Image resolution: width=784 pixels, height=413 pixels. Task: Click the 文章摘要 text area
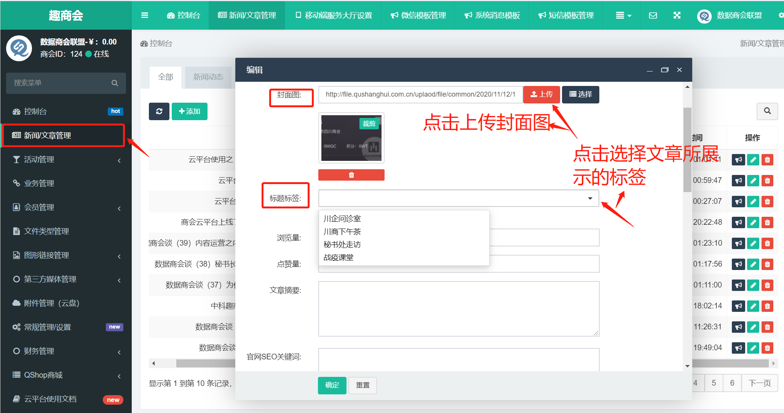(458, 308)
